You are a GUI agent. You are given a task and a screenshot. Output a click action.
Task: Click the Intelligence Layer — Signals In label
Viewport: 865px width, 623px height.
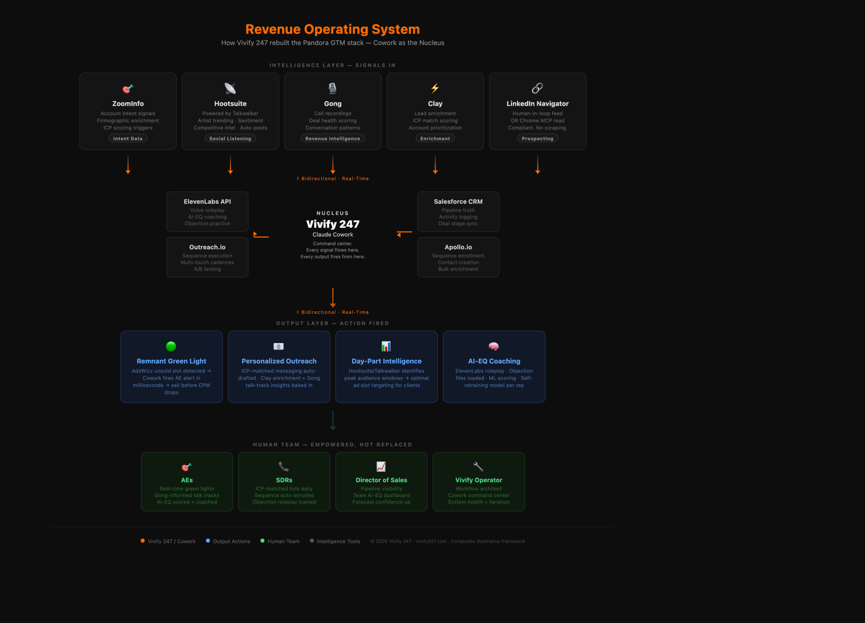click(332, 65)
